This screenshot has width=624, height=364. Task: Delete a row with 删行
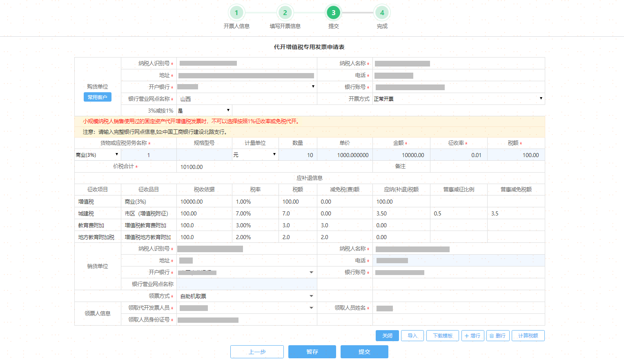point(498,336)
